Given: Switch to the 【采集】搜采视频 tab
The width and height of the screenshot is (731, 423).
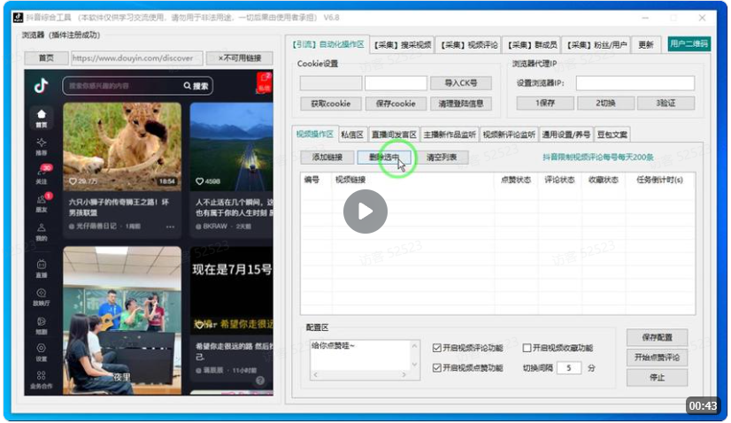Looking at the screenshot, I should [402, 44].
